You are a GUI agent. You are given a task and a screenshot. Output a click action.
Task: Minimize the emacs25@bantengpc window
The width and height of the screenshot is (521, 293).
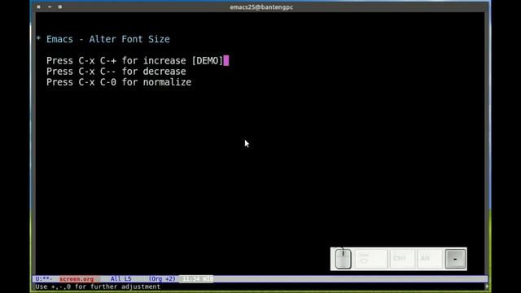(x=50, y=7)
